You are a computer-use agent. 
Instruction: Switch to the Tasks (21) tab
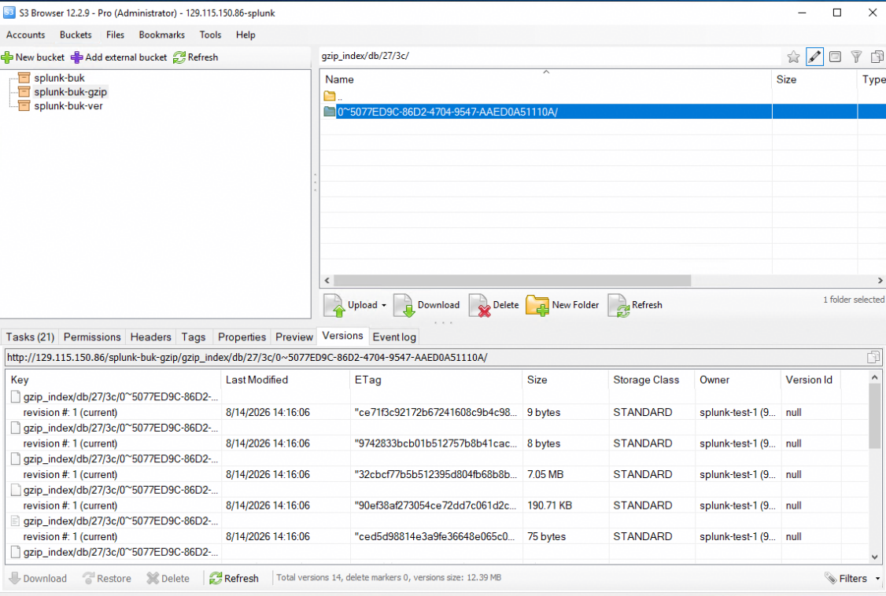[x=30, y=337]
